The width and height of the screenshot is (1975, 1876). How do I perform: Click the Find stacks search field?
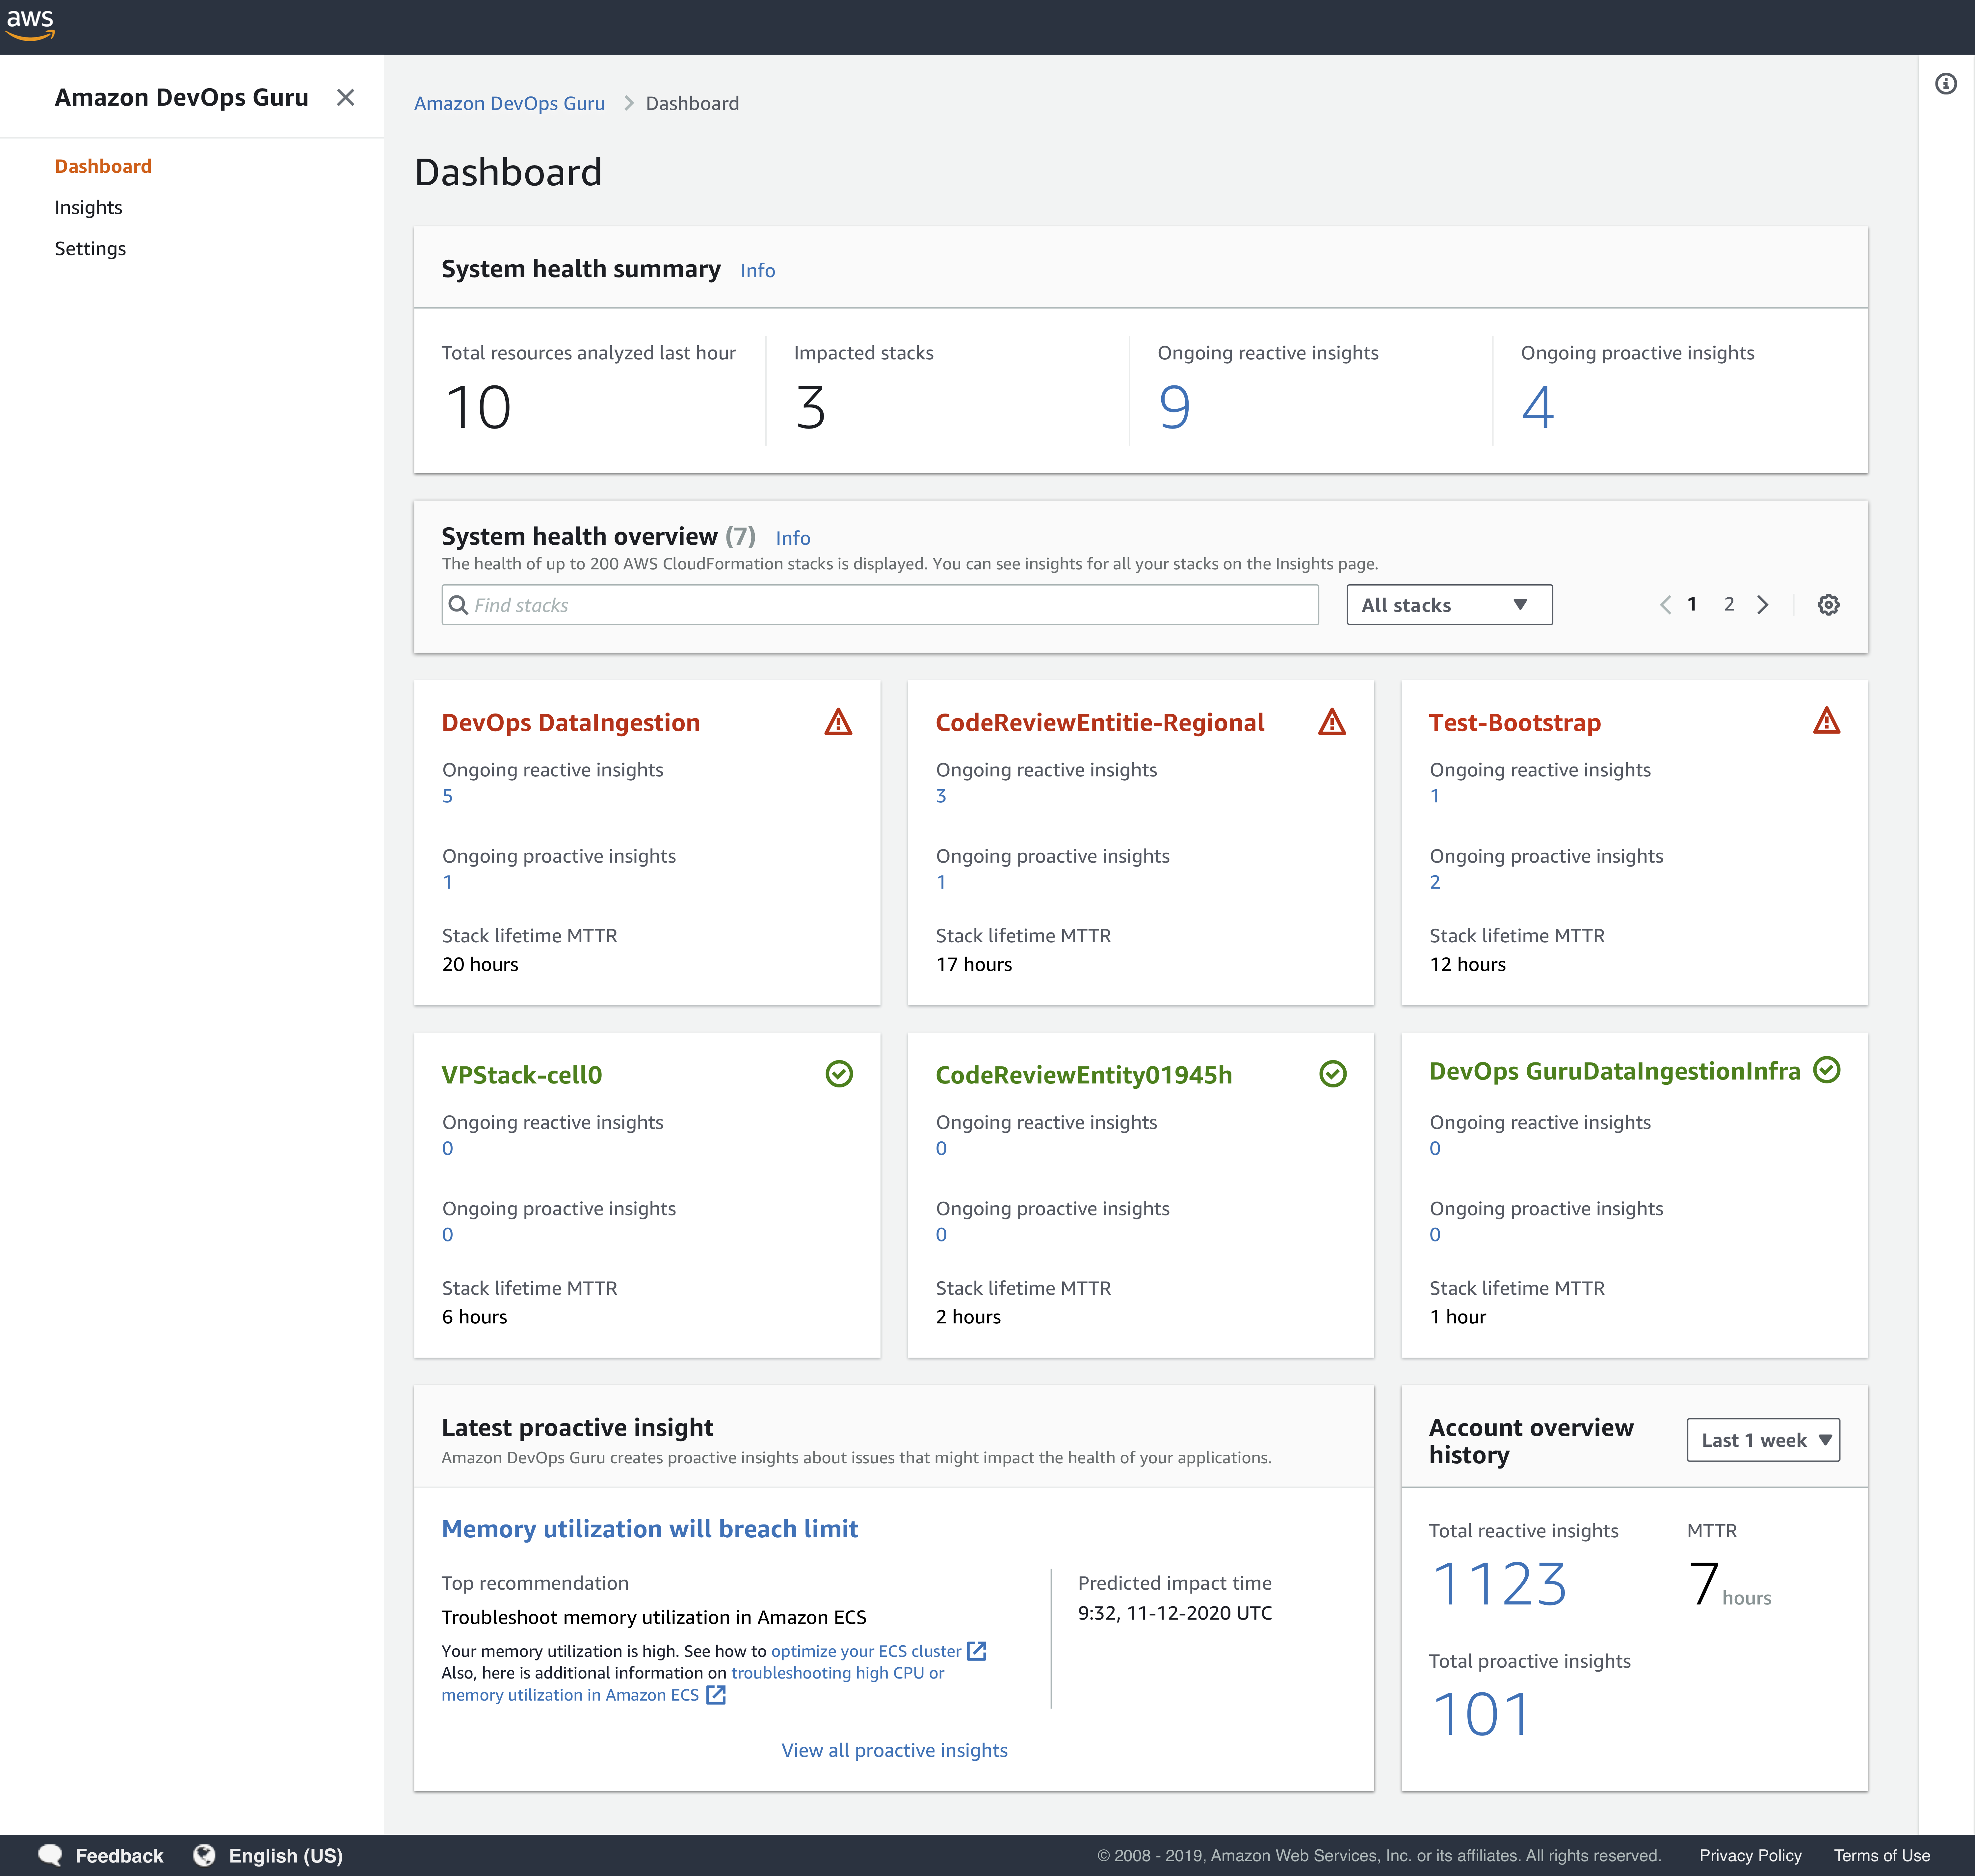tap(880, 605)
